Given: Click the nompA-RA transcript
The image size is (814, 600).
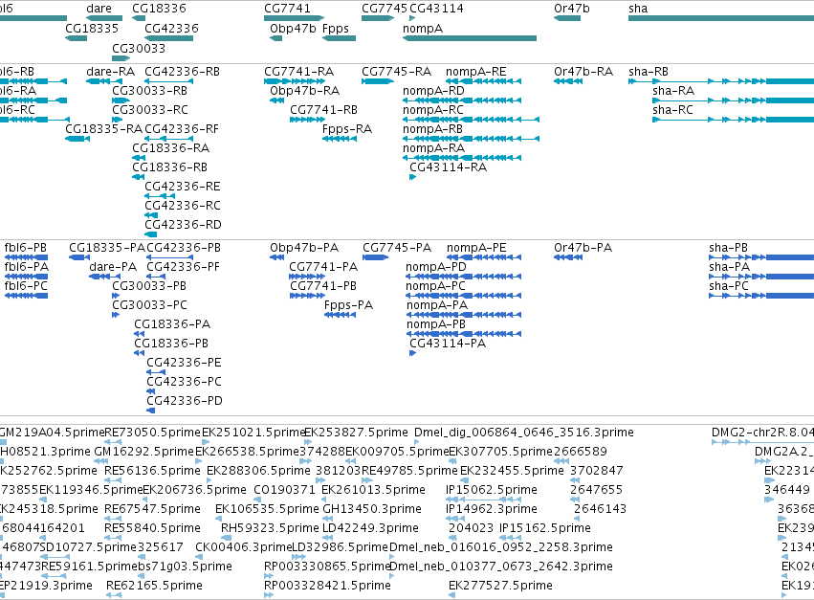Looking at the screenshot, I should point(462,158).
